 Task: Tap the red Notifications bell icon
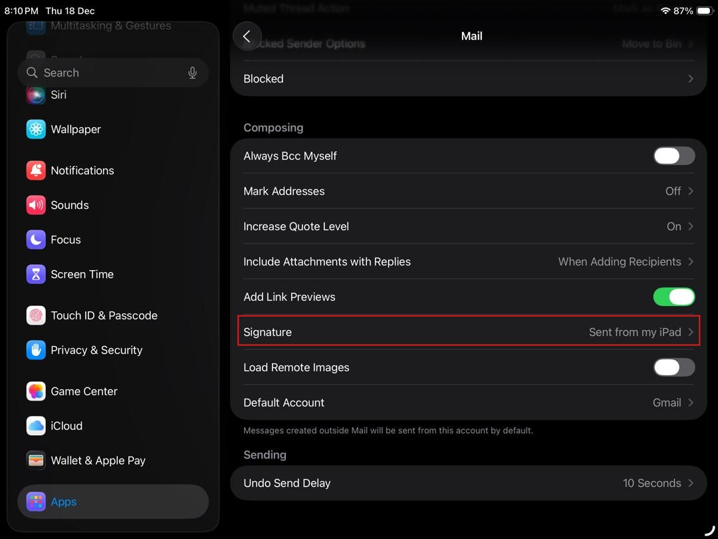point(36,170)
